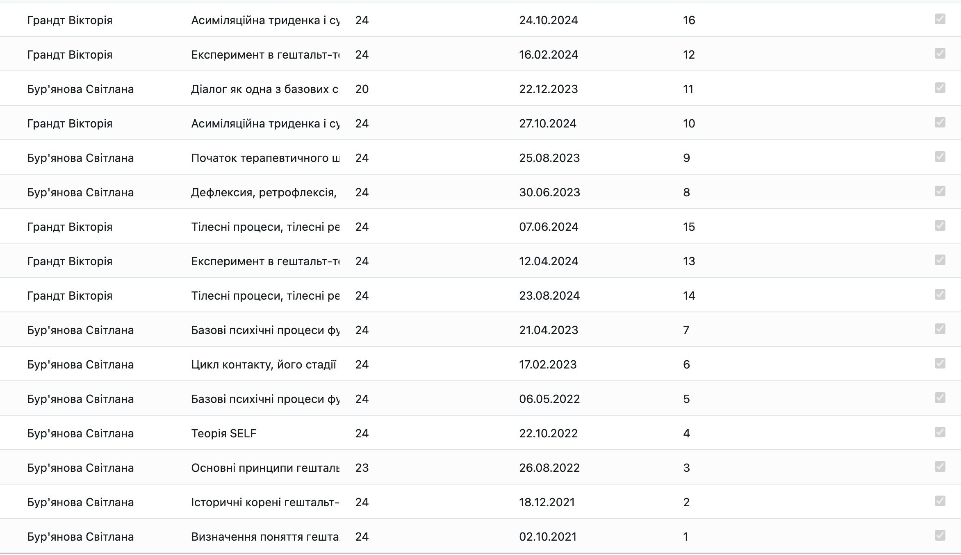Select the Початок терапевтичного topic cell
Screen dimensions: 961x555
point(265,158)
